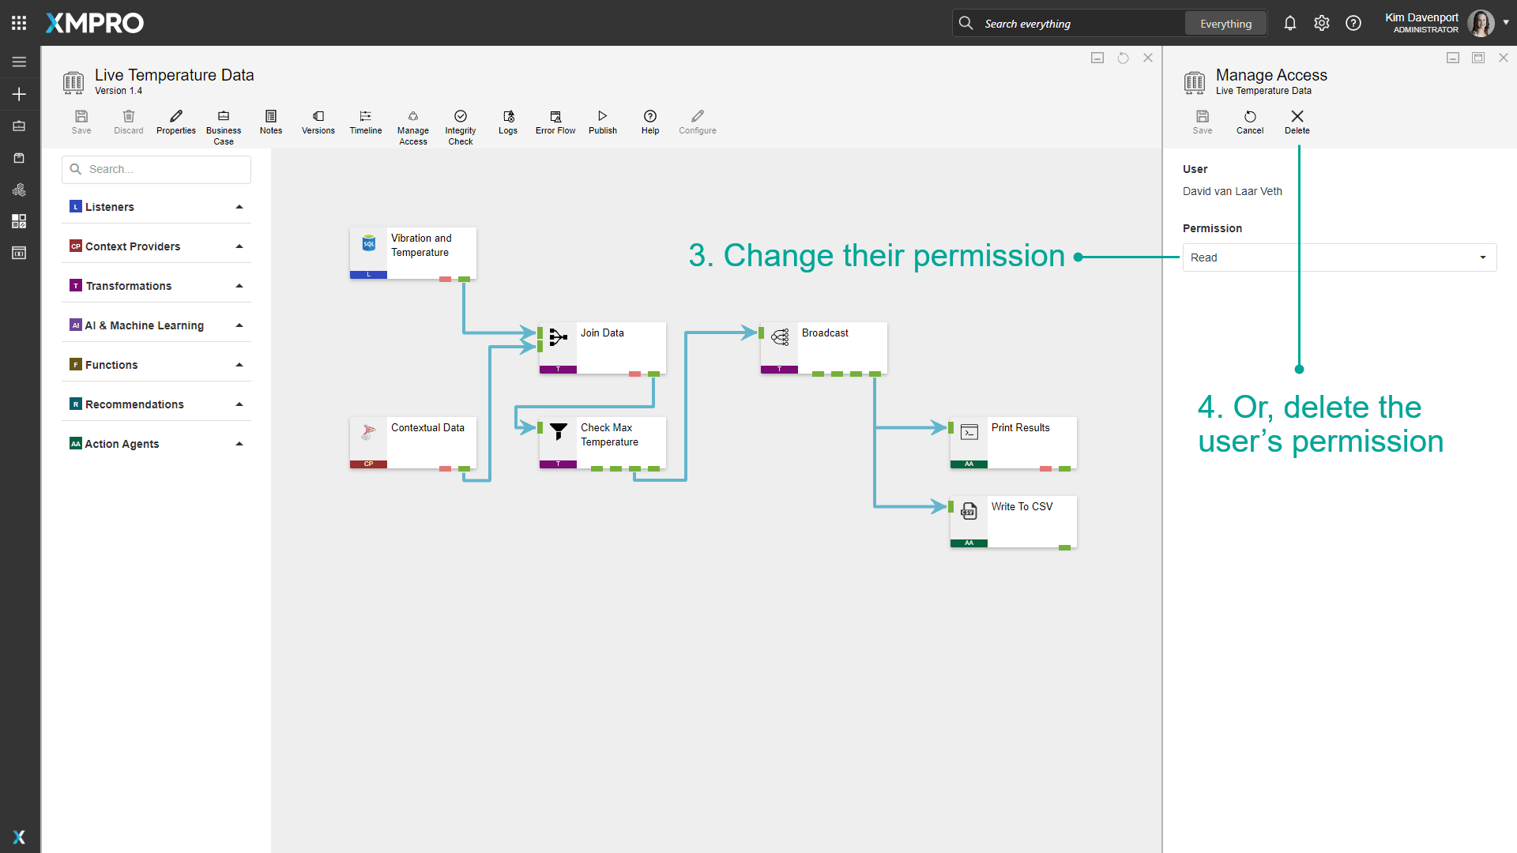
Task: Open the Manage Access panel from the toolbar
Action: click(413, 125)
